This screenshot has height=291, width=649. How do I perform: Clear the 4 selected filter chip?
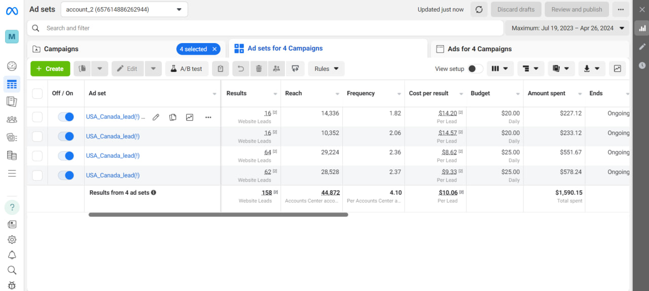coord(214,49)
